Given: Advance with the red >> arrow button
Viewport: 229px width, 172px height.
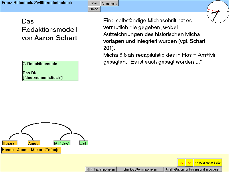Looking at the screenshot, I should [x=189, y=163].
